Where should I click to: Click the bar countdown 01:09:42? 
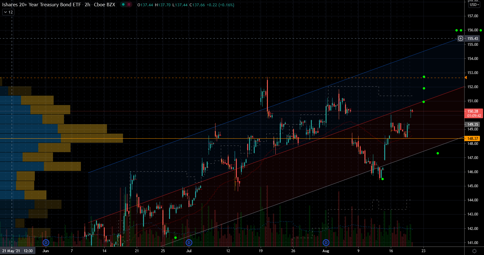tap(474, 116)
